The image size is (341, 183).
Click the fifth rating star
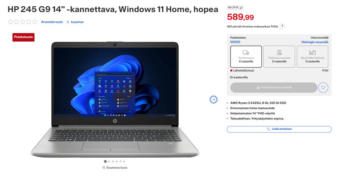click(35, 22)
